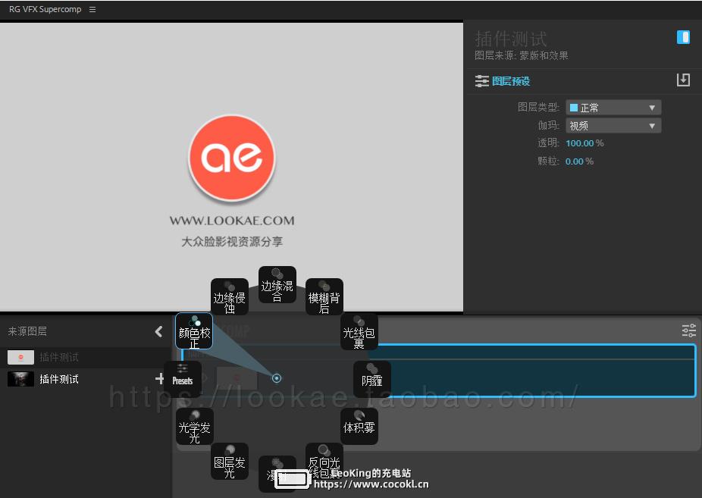Toggle the blue layer enable switch

coord(683,37)
